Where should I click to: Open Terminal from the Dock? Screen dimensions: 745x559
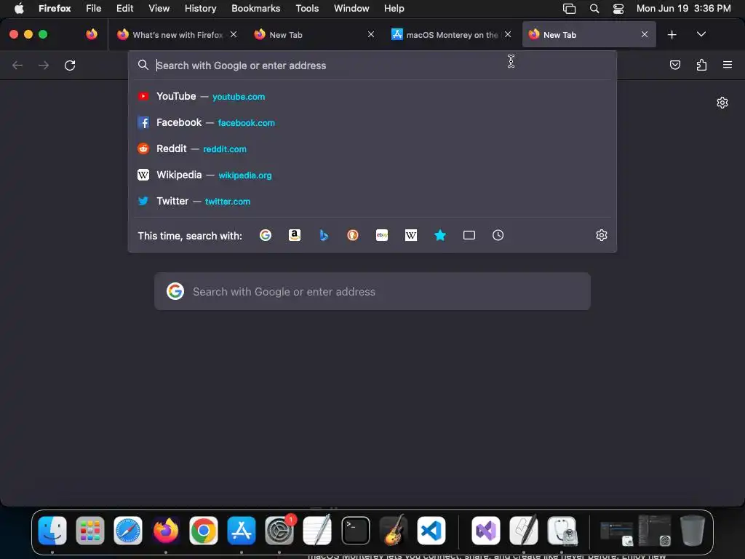(x=355, y=531)
